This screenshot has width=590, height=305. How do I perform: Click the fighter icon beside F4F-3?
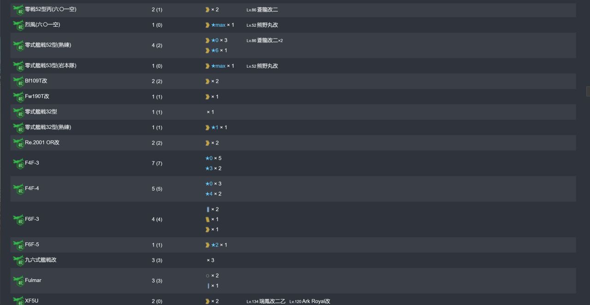point(18,164)
